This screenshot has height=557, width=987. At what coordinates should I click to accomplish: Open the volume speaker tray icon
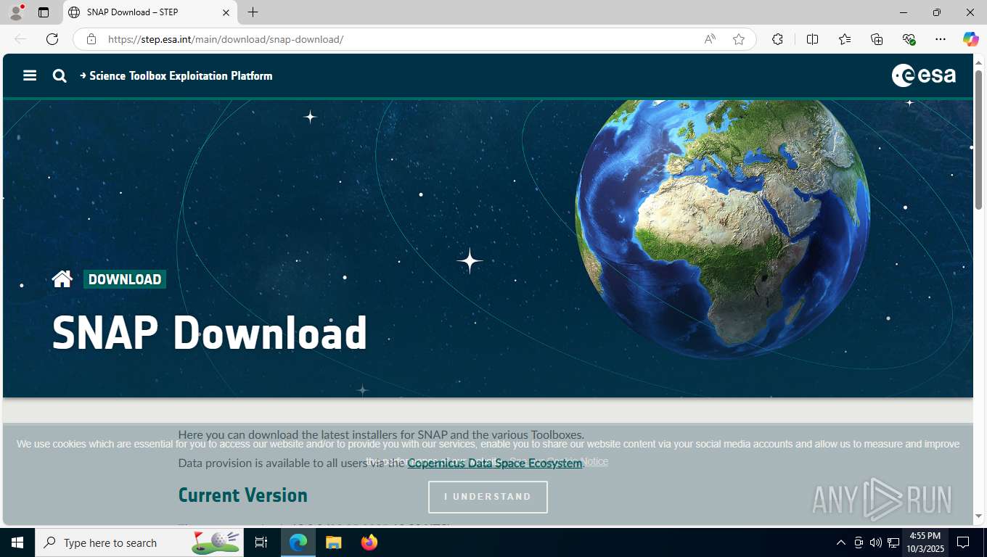[x=875, y=542]
